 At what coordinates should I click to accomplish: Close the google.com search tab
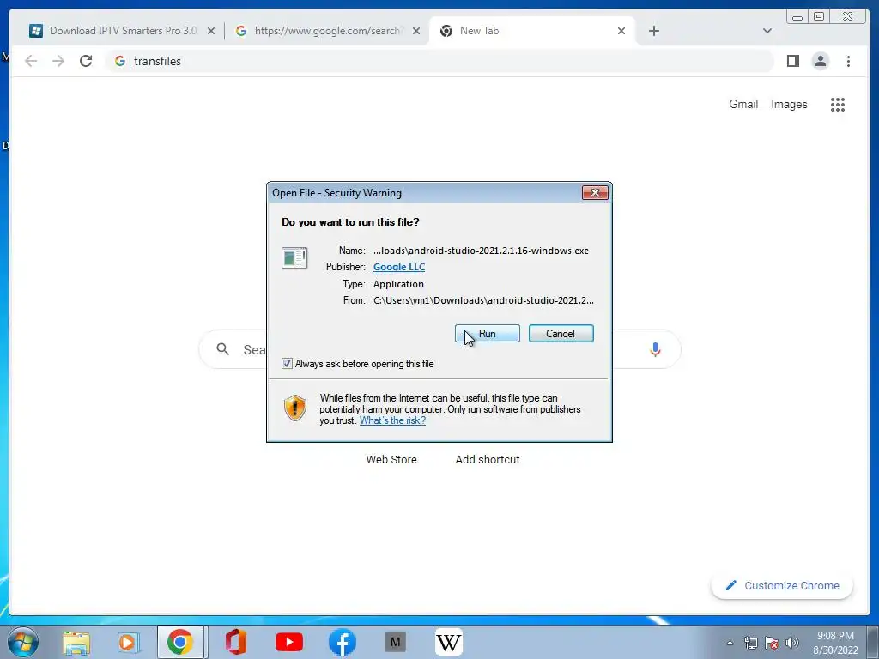[416, 32]
